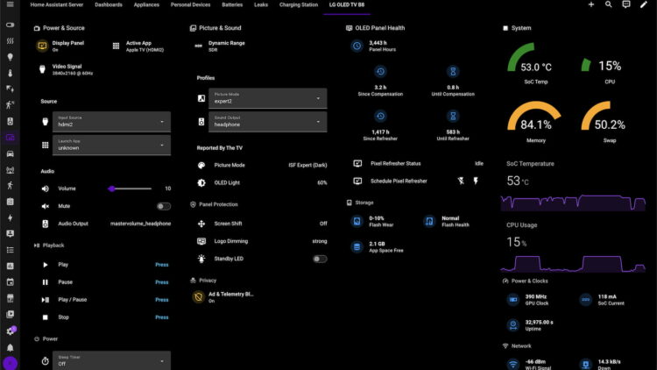Screen dimensions: 657x370
Task: Switch to the Personal Devices tab
Action: [190, 4]
